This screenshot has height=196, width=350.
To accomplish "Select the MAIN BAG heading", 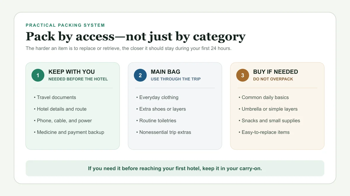I will (165, 72).
